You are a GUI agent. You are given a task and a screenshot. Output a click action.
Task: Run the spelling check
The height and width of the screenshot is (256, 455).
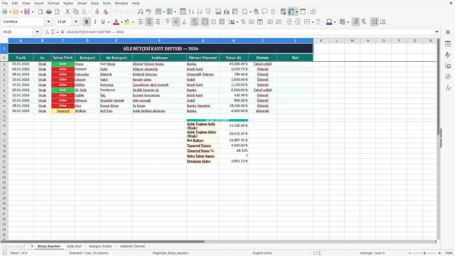pos(149,12)
